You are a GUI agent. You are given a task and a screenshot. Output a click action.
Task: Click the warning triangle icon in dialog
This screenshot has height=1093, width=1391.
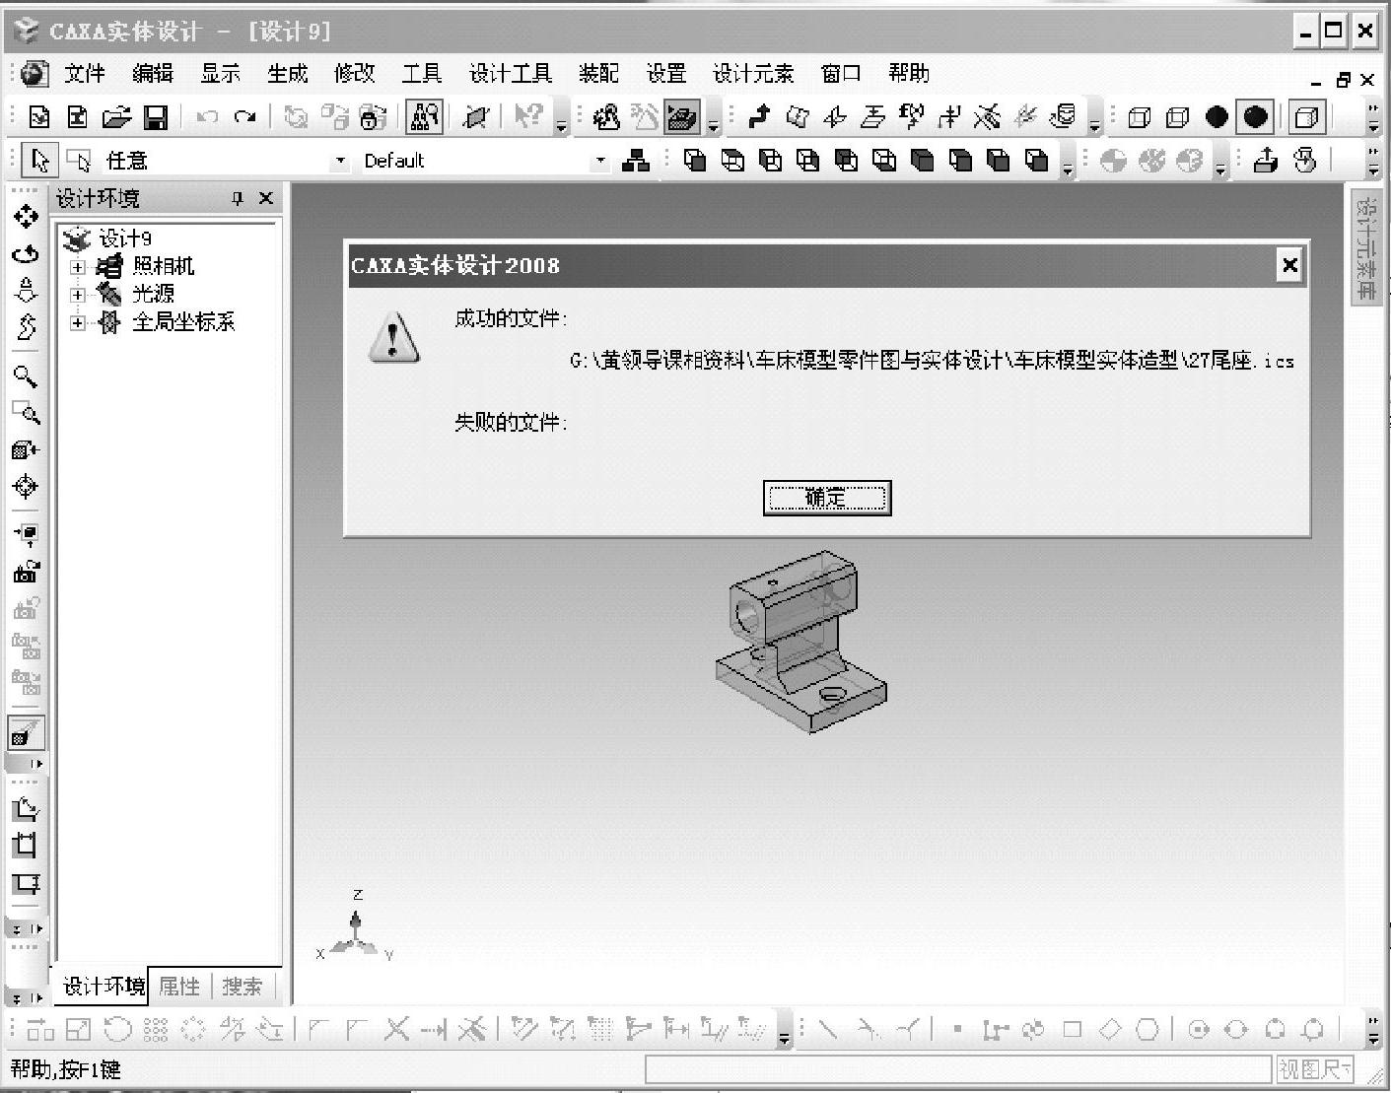pyautogui.click(x=393, y=337)
